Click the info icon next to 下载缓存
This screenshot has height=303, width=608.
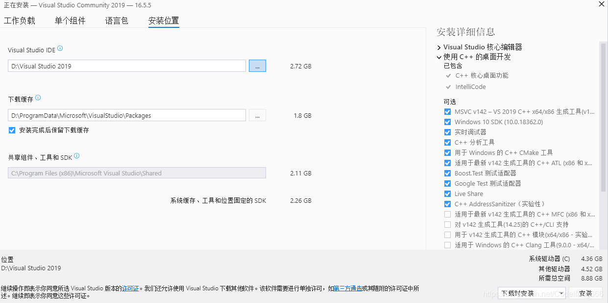tap(38, 98)
